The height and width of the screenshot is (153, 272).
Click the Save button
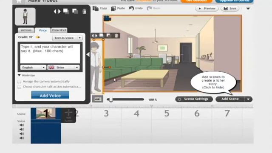[x=230, y=8]
